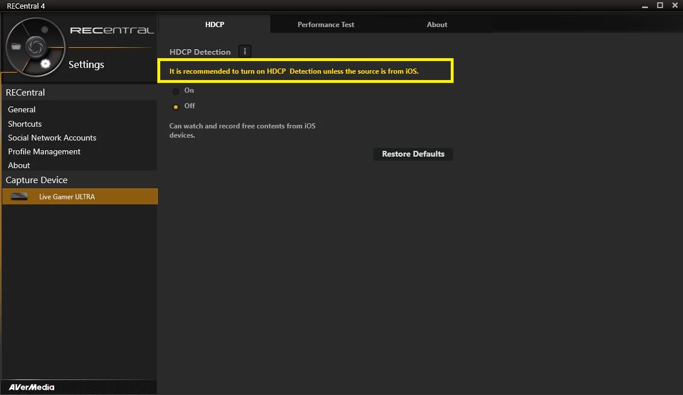The height and width of the screenshot is (395, 683).
Task: Click the yellow HDCP recommendation message
Action: pyautogui.click(x=294, y=71)
